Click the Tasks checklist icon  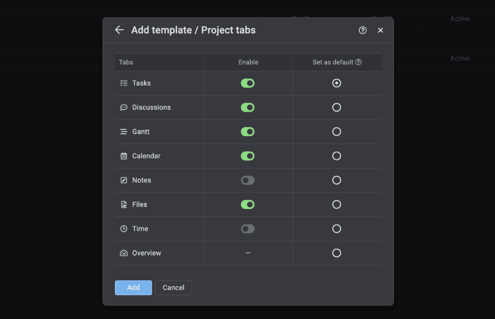tap(124, 83)
